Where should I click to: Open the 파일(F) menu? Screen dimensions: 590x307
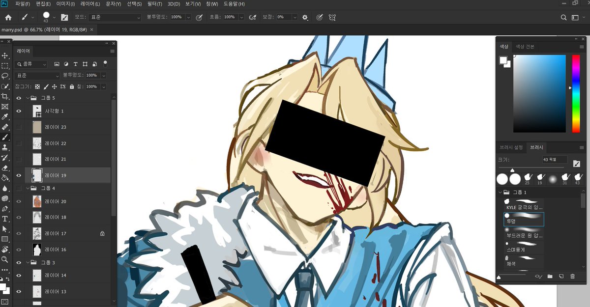pos(23,4)
